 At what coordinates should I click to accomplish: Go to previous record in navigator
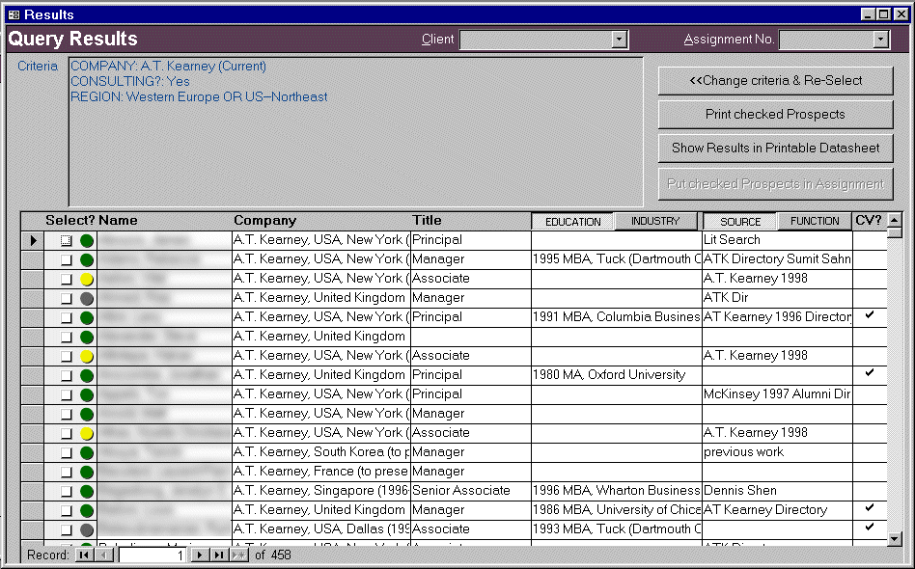coord(103,555)
